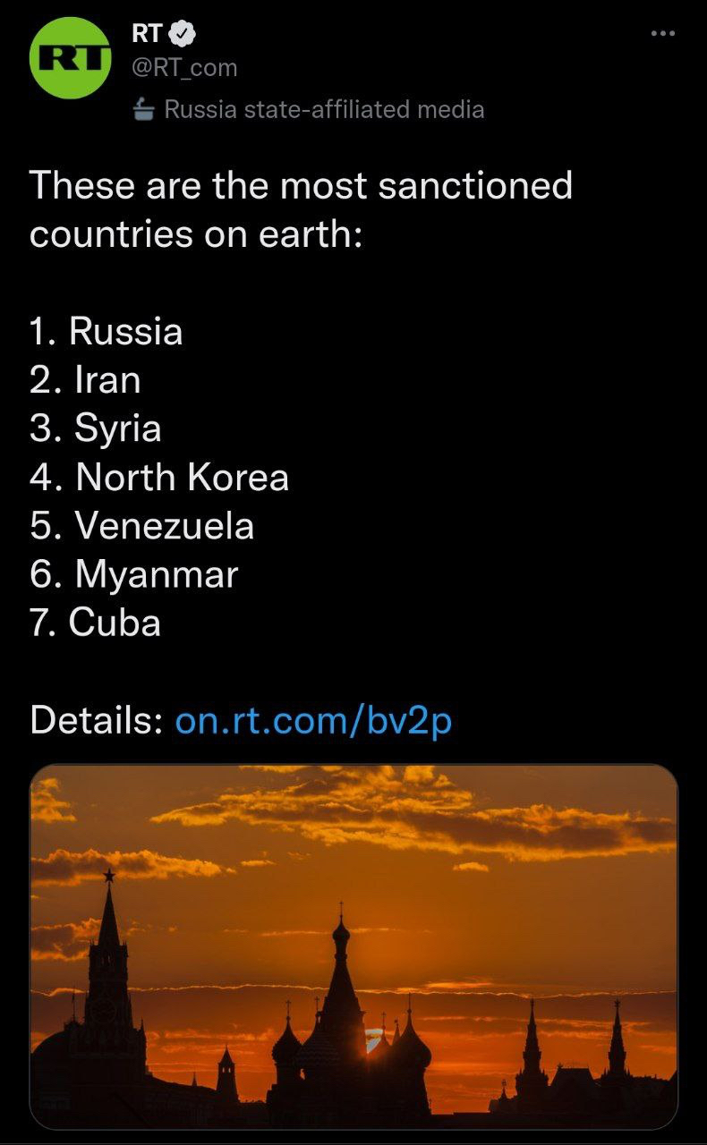Screen dimensions: 707x1145
Task: Open the three-dot more options menu
Action: tap(662, 34)
